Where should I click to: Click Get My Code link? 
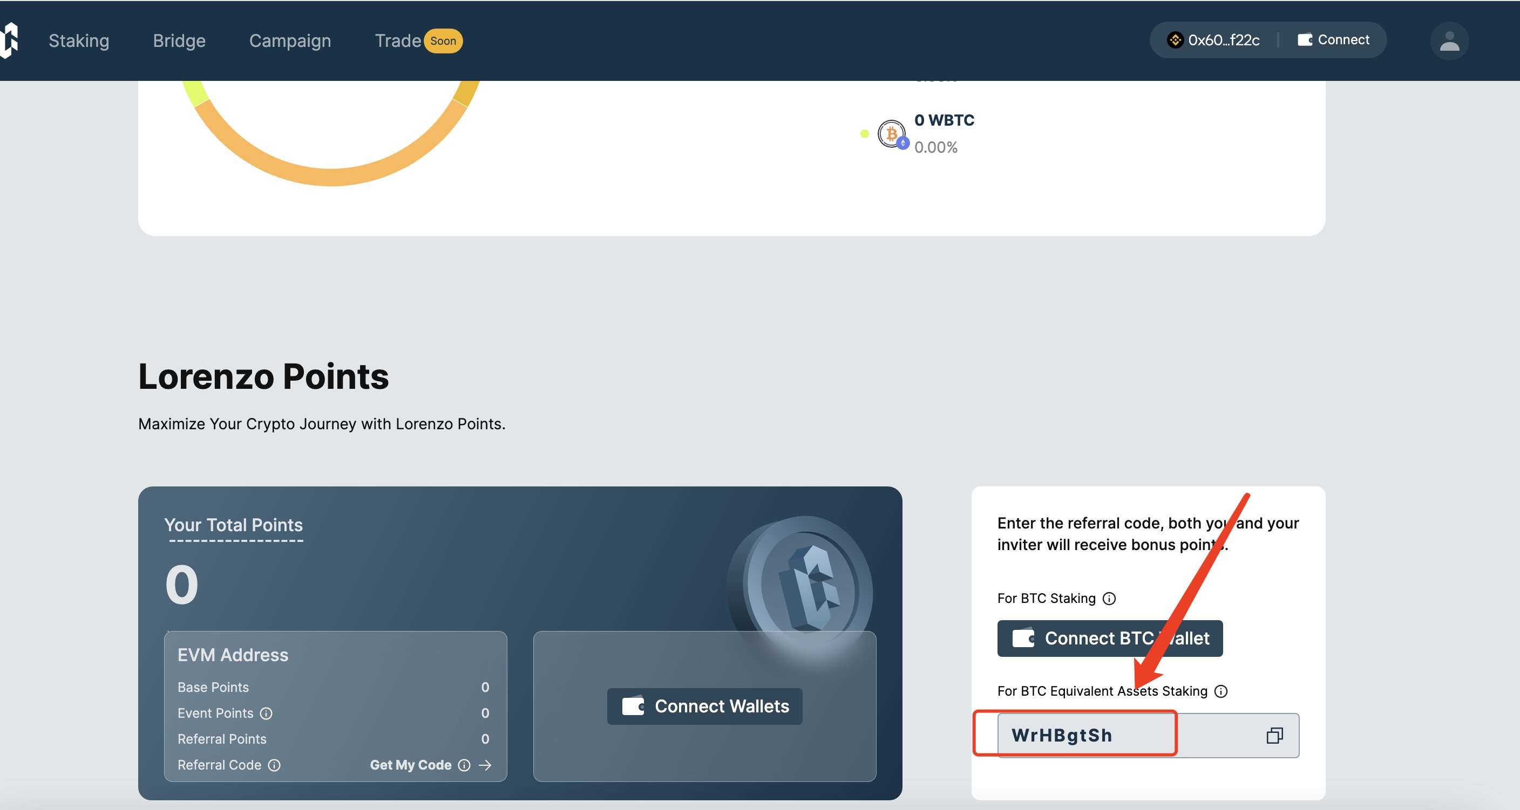tap(410, 765)
